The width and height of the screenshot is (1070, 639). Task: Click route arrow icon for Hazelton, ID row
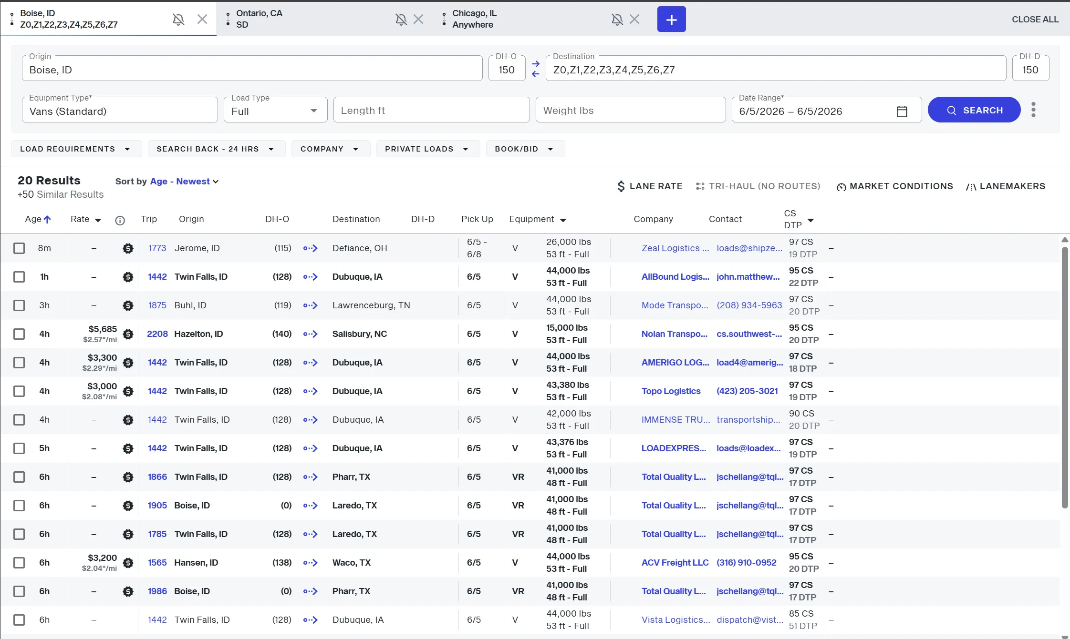pos(311,334)
